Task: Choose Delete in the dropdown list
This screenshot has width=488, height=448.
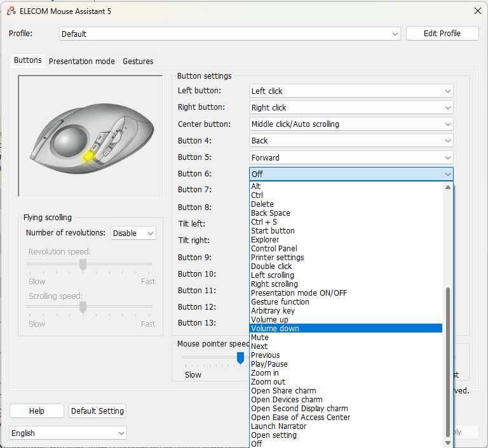Action: point(346,204)
